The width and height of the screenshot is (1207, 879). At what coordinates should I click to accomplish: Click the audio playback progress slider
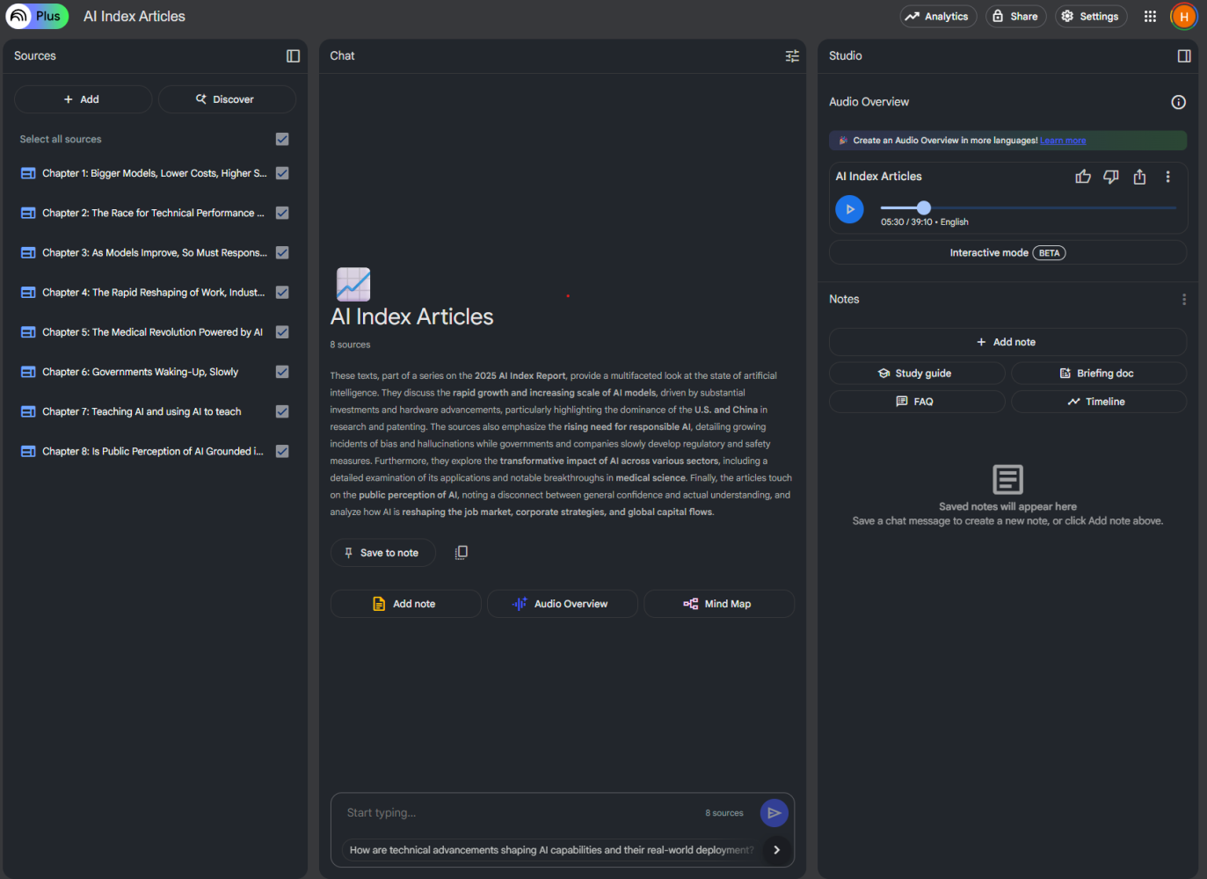click(x=1028, y=208)
